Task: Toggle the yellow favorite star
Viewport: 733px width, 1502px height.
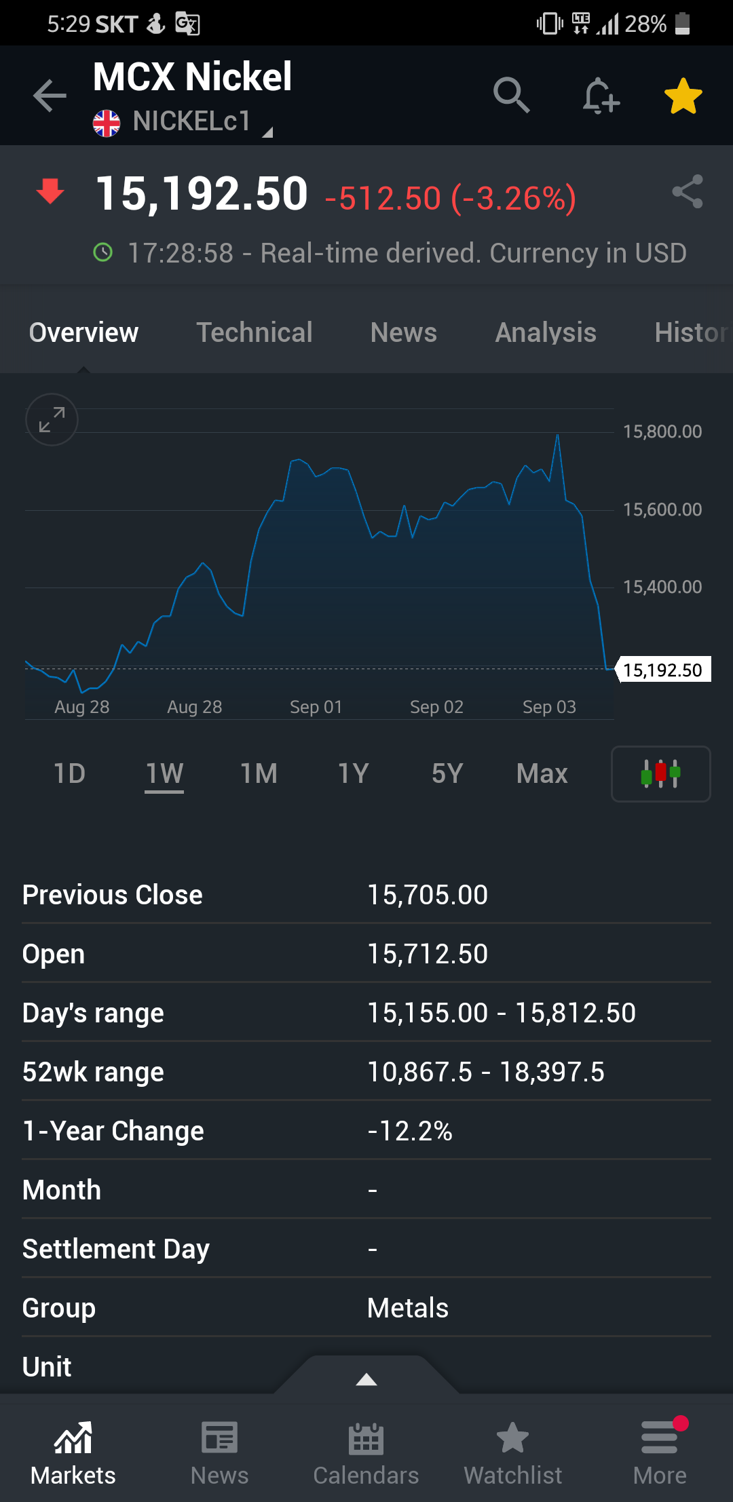Action: coord(683,96)
